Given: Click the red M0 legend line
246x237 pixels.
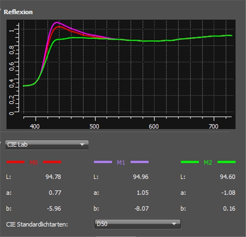Looking at the screenshot, I should pos(16,162).
